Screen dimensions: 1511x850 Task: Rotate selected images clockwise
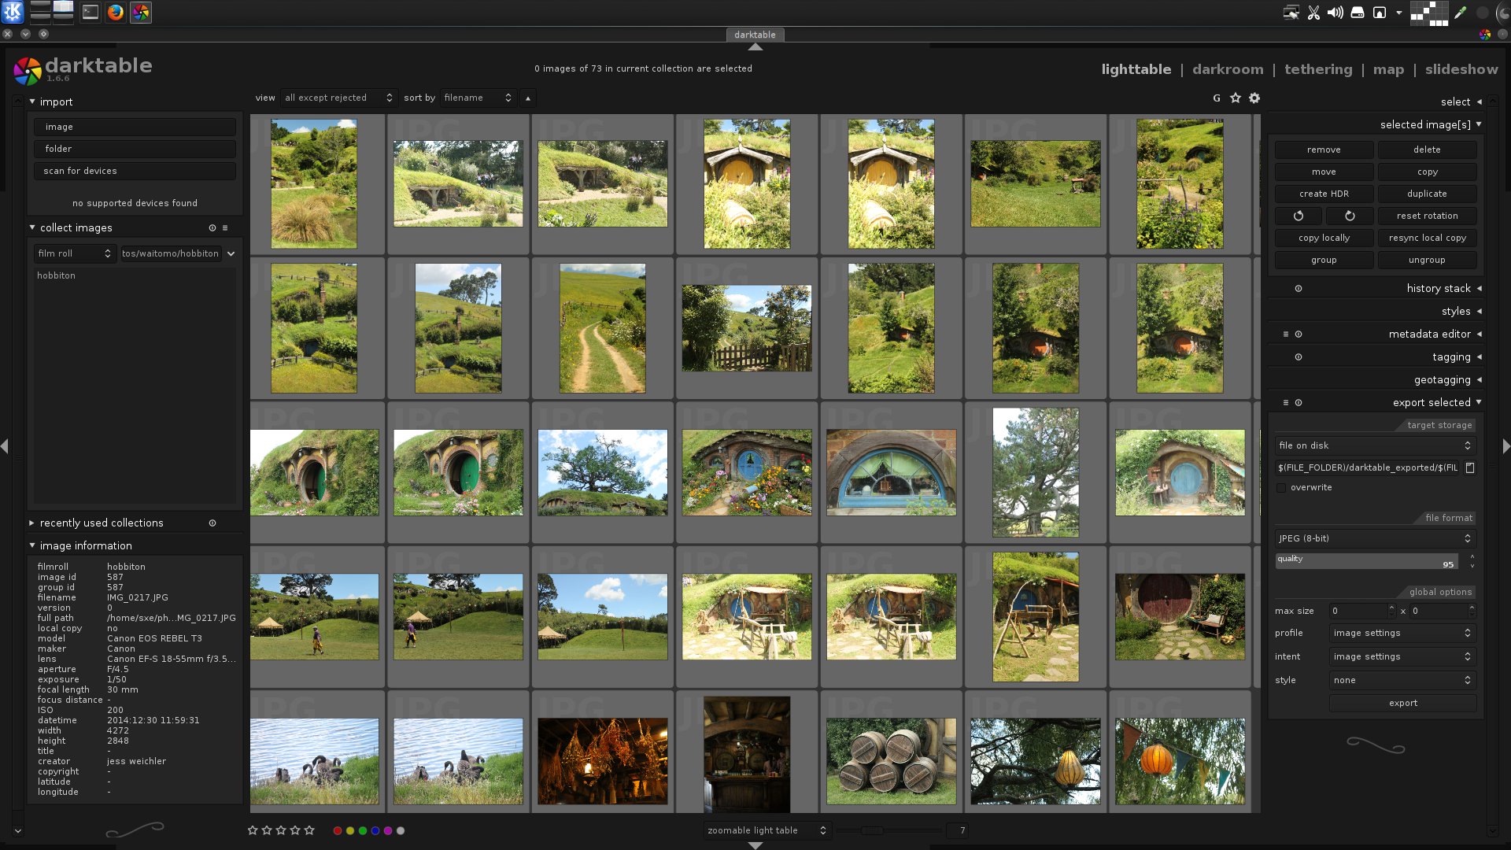[x=1350, y=216]
